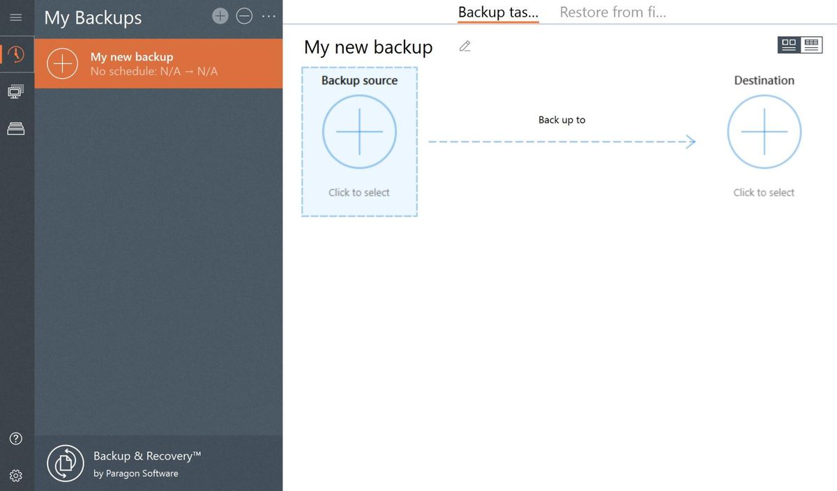Open Settings via the gear icon
The width and height of the screenshot is (837, 491).
click(x=15, y=476)
